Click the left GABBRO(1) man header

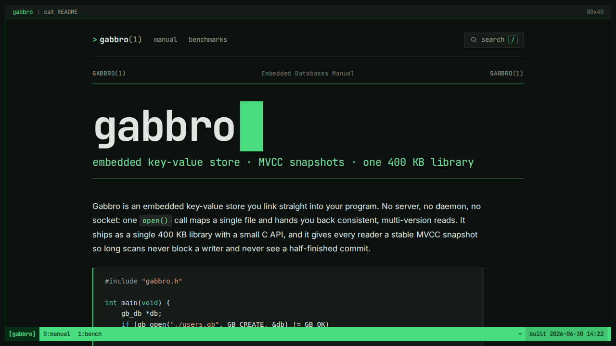109,74
